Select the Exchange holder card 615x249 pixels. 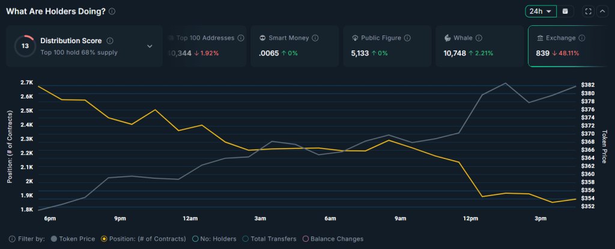[x=572, y=46]
